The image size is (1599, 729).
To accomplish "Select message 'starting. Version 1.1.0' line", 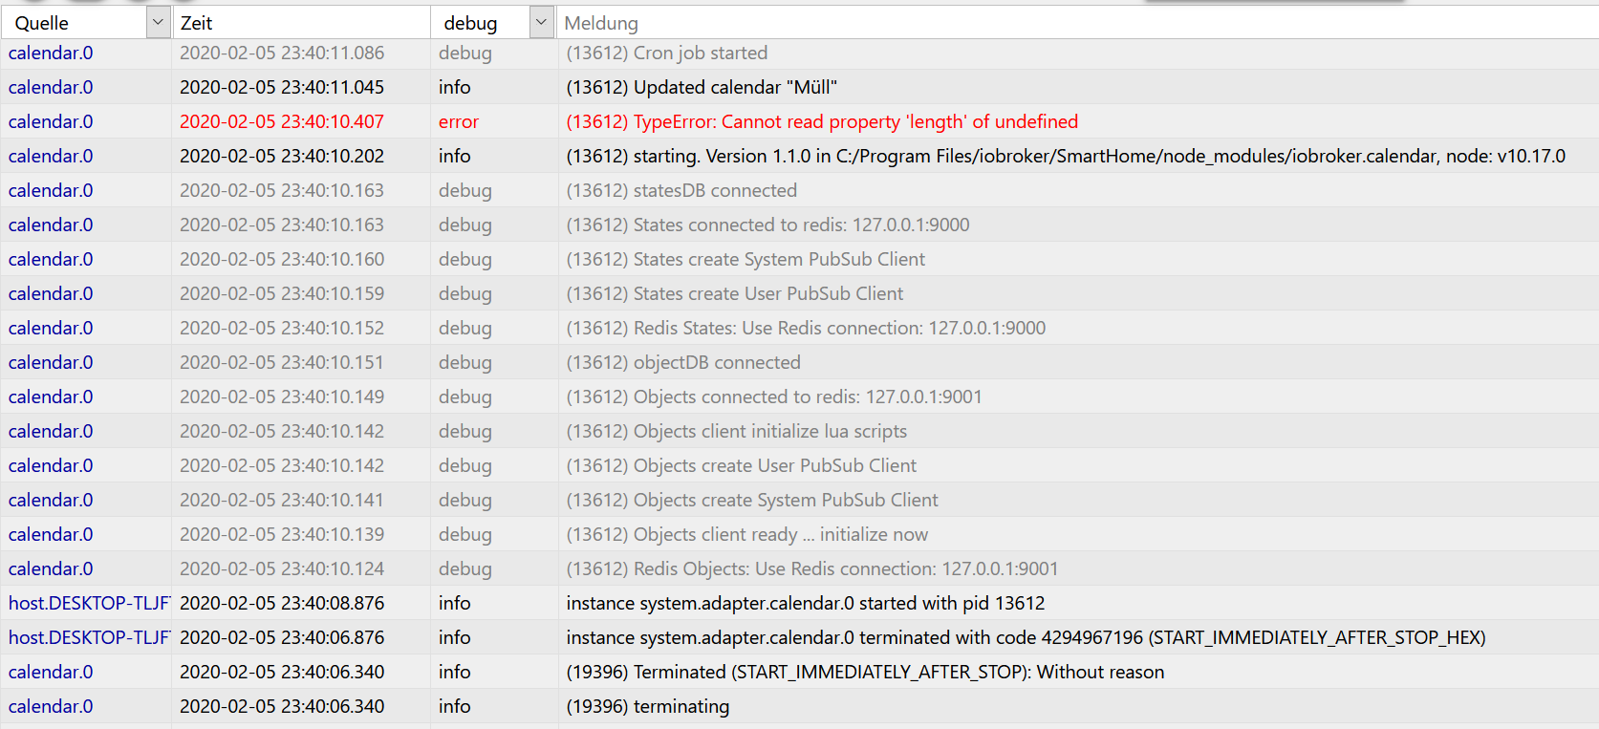I will coord(1066,156).
